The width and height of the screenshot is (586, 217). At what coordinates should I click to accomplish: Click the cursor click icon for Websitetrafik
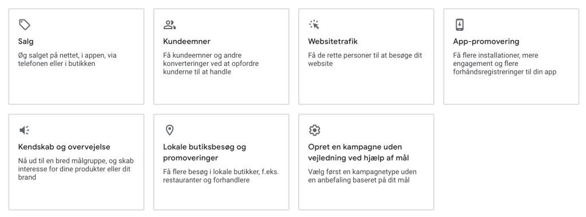(x=314, y=25)
